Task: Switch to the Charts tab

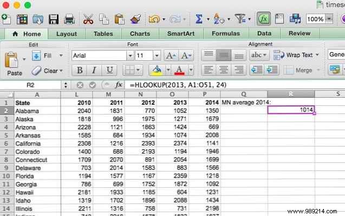Action: [x=140, y=34]
